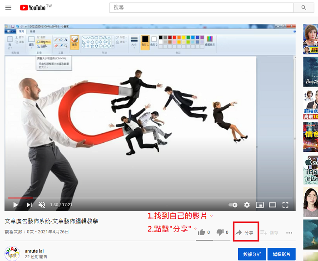The image size is (318, 261).
Task: Open player settings gear menu
Action: (247, 205)
